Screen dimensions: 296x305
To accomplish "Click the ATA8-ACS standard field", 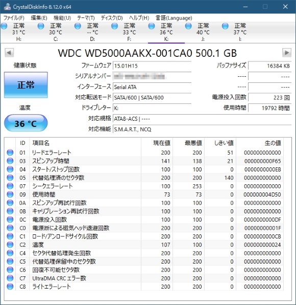I will coord(202,119).
